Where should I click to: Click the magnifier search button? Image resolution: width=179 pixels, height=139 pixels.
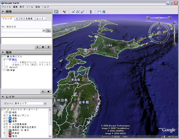[48, 30]
